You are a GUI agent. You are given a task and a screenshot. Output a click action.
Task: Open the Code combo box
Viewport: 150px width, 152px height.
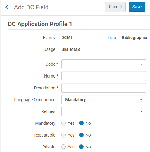(104, 64)
